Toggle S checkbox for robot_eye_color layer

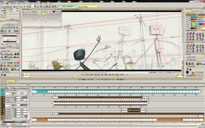coord(4,102)
